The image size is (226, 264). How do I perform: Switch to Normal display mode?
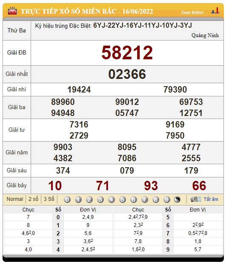coord(15,199)
